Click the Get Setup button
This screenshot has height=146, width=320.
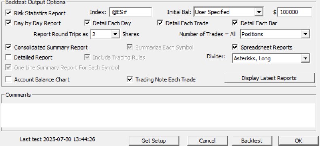pos(154,140)
